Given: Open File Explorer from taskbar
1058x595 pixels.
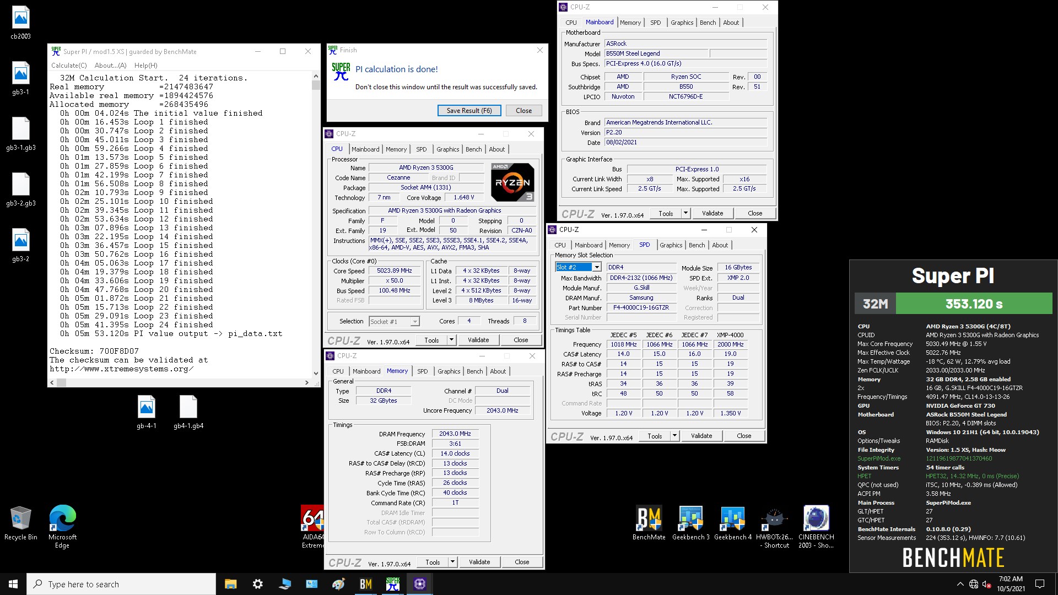Looking at the screenshot, I should pyautogui.click(x=231, y=584).
